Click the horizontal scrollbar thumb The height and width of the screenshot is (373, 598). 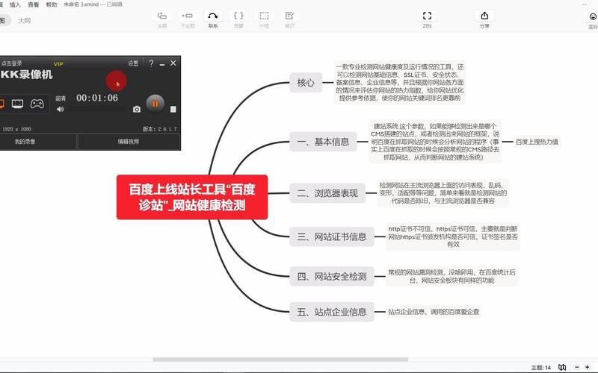click(x=280, y=360)
